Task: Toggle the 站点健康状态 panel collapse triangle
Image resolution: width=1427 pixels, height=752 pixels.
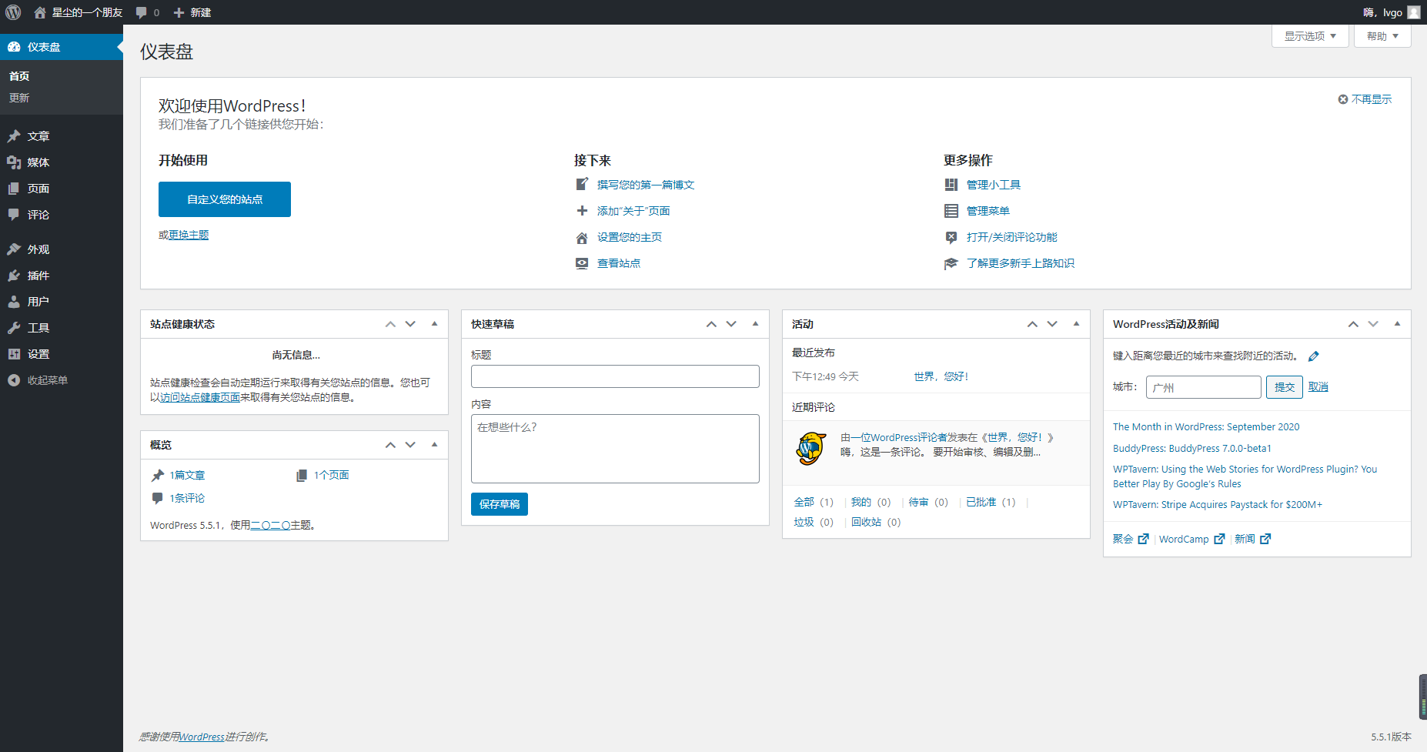Action: point(434,324)
